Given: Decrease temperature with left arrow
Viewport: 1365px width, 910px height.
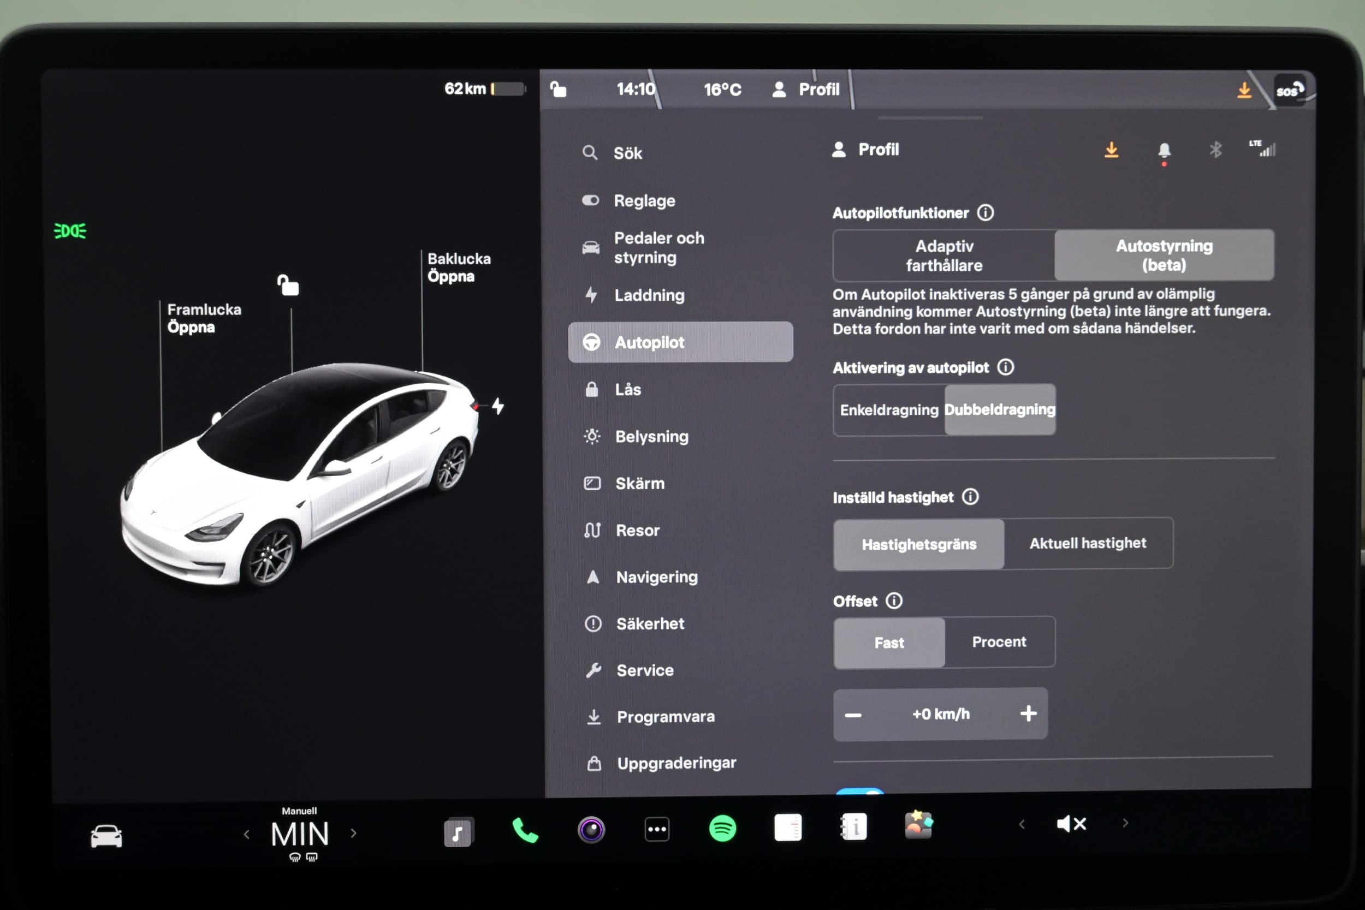Looking at the screenshot, I should 247,834.
